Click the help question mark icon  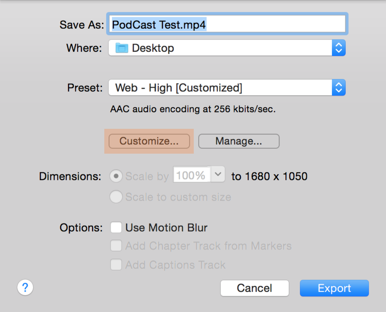click(x=25, y=287)
